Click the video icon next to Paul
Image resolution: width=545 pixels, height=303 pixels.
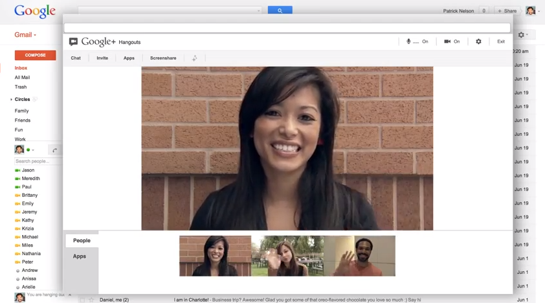coord(17,187)
